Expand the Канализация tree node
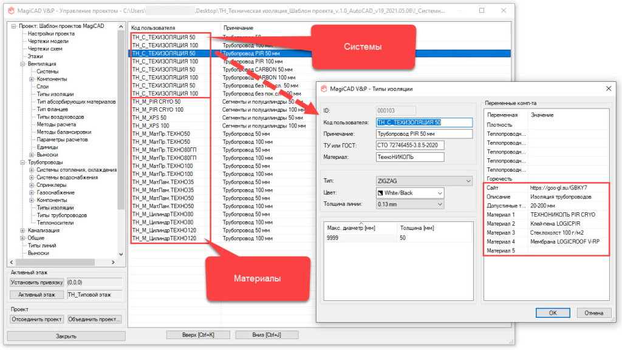 point(22,231)
